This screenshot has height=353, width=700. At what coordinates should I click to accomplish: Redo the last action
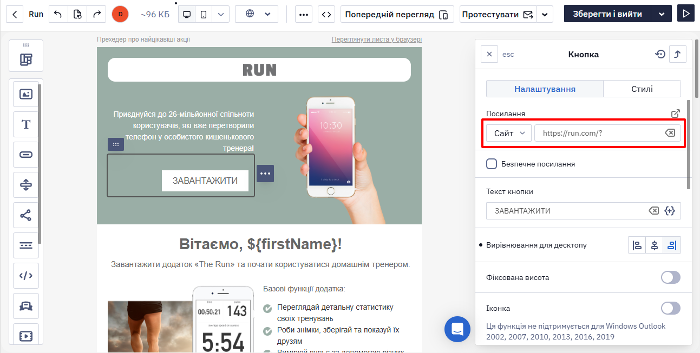click(96, 14)
